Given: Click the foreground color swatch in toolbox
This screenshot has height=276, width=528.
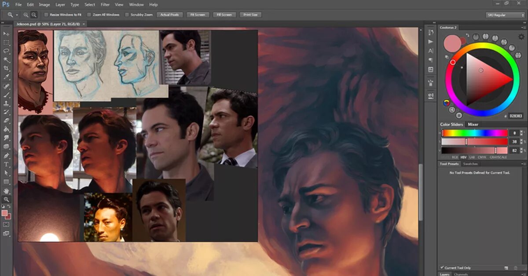Looking at the screenshot, I should point(4,213).
